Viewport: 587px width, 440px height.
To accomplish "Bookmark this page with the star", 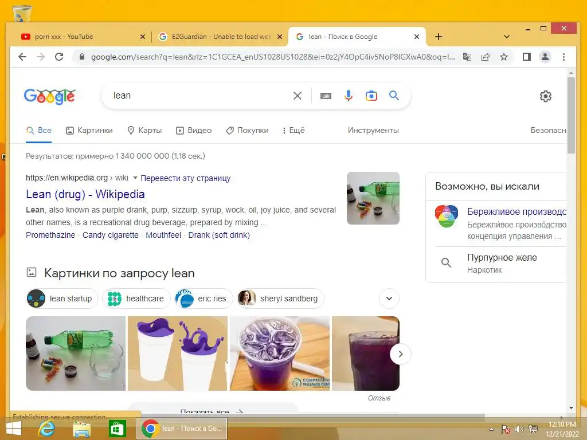I will tap(504, 57).
